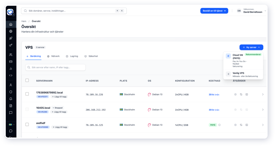The image size is (275, 146).
Task: Open server name 1763896879992.local
Action: tap(50, 92)
